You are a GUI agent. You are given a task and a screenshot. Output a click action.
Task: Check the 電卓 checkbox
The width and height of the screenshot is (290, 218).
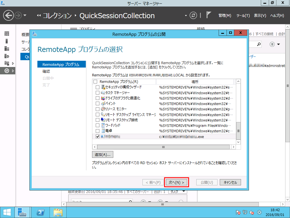[97, 131]
